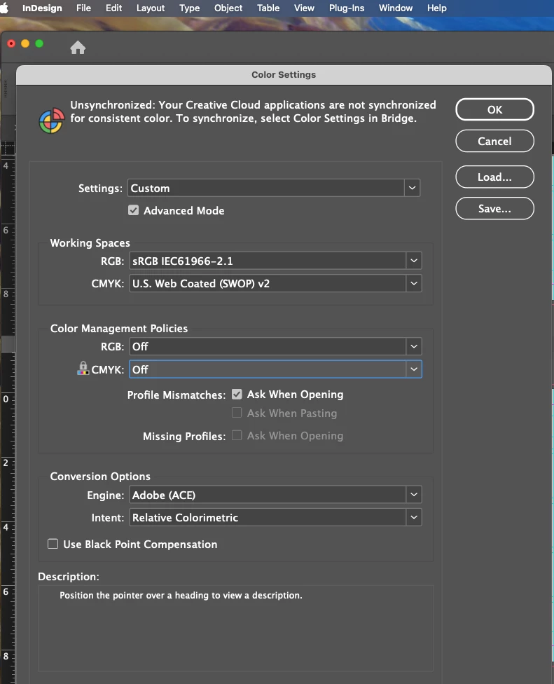Open the Edit menu

point(113,8)
